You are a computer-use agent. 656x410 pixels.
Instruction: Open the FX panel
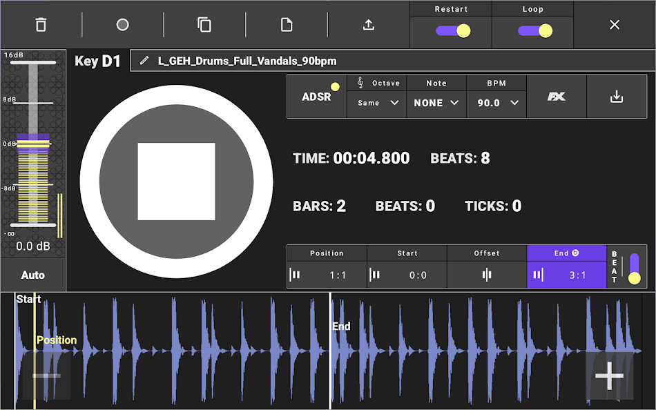pos(557,97)
